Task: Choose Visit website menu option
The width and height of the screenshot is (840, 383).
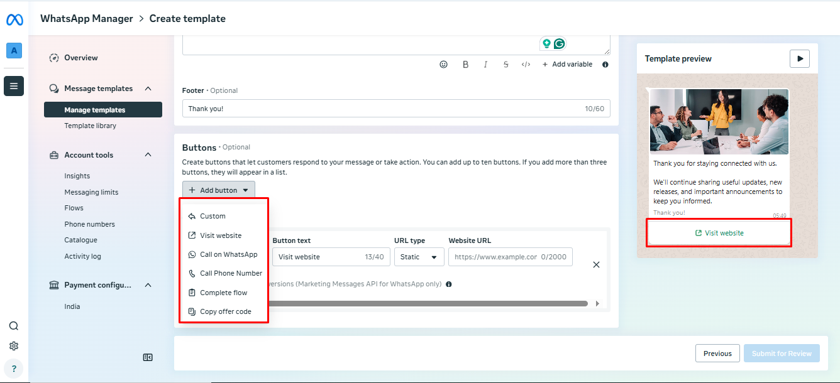Action: (224, 235)
